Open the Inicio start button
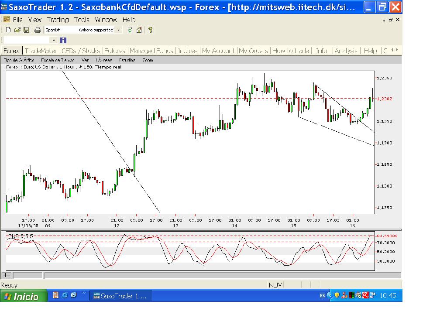The image size is (447, 335). pos(24,296)
